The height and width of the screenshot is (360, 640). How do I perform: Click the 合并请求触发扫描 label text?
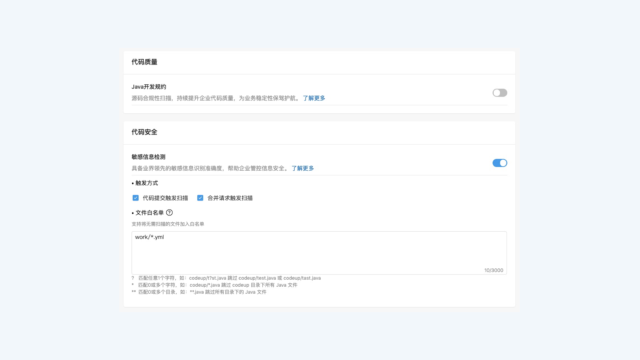click(230, 198)
